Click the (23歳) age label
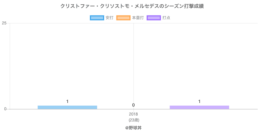The image size is (264, 132). (134, 120)
